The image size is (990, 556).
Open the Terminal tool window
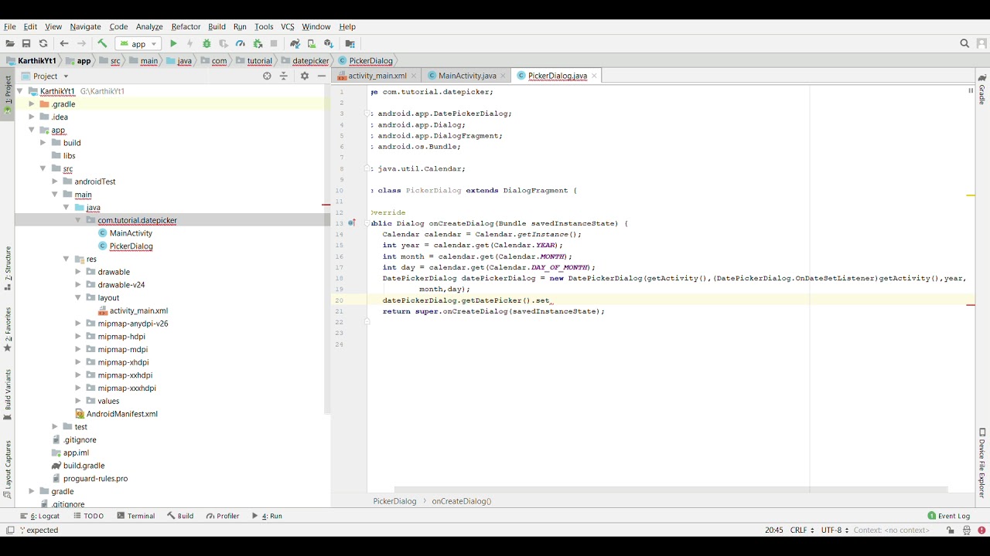135,516
